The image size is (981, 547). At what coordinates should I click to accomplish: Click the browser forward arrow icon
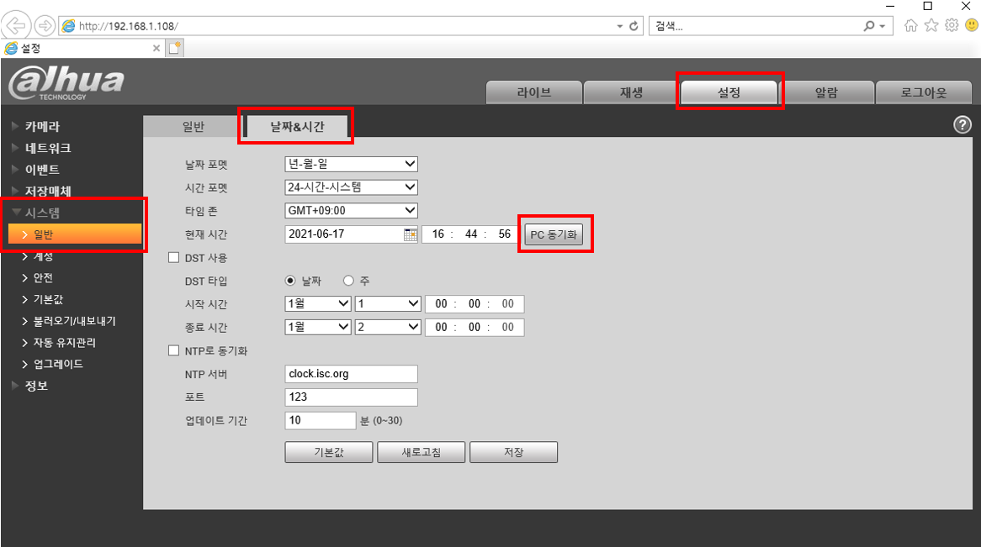(x=45, y=26)
